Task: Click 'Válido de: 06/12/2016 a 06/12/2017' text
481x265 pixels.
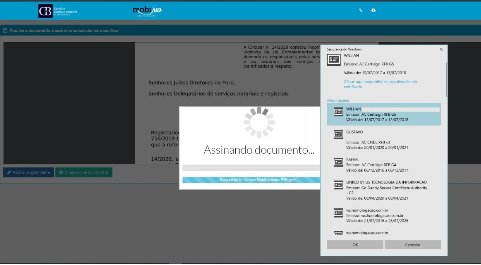Action: point(377,170)
